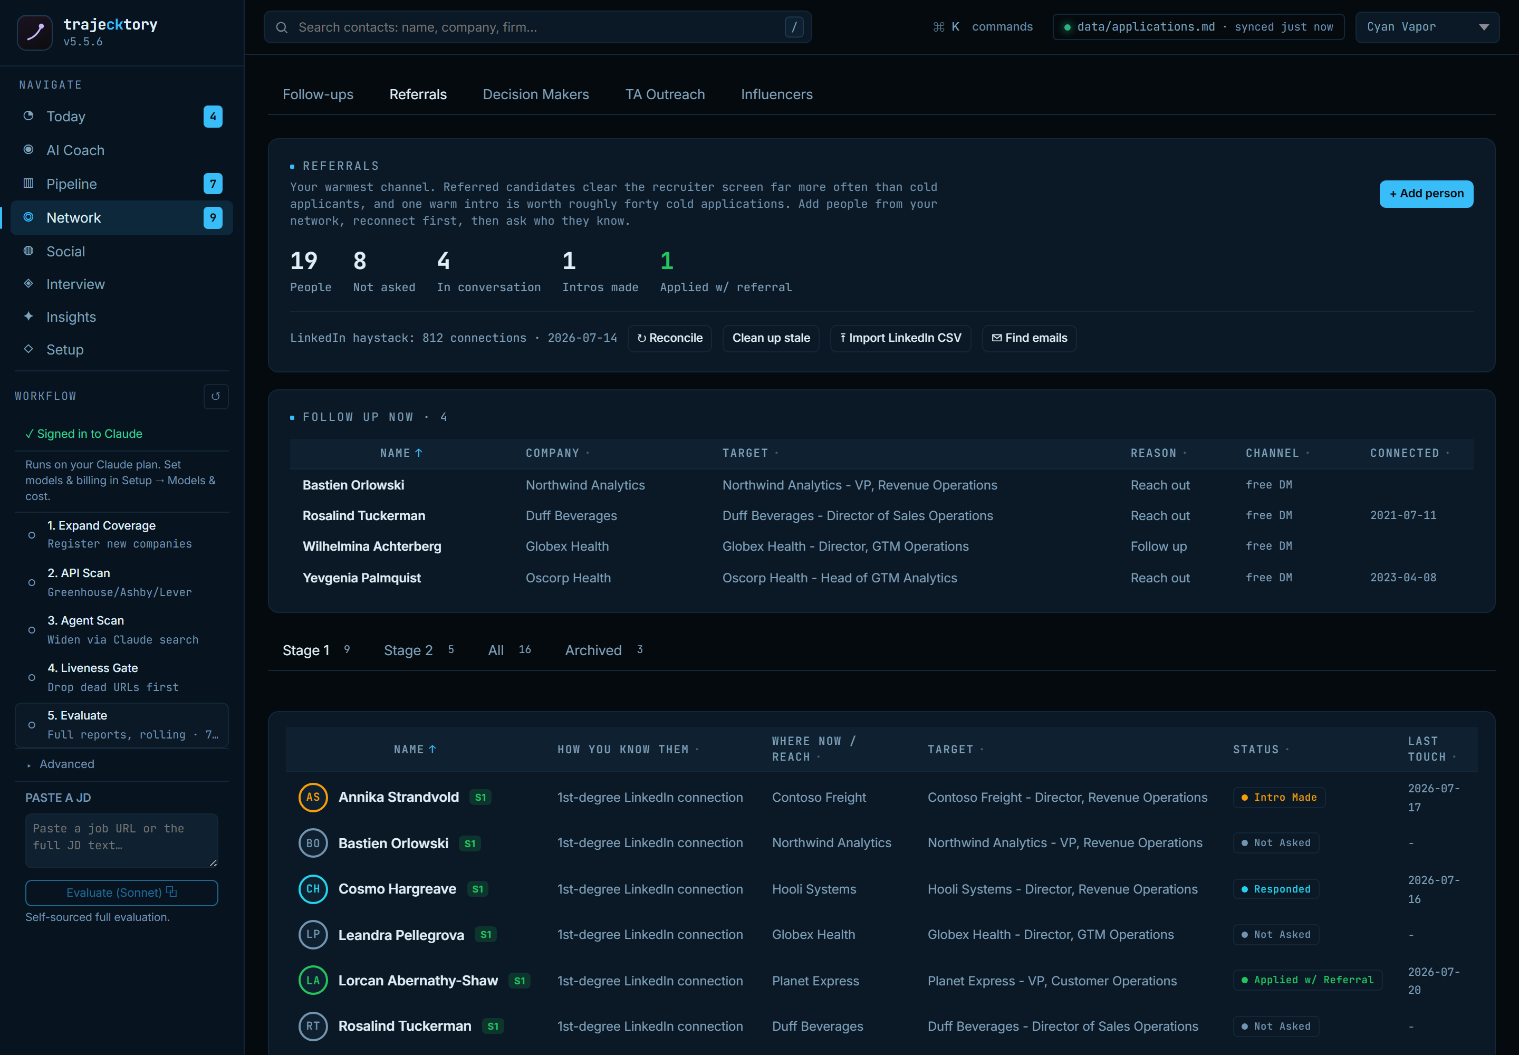
Task: Select step 5 Evaluate radio circle
Action: point(32,725)
